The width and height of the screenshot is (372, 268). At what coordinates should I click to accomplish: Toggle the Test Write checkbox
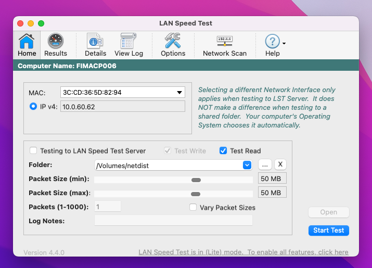168,150
